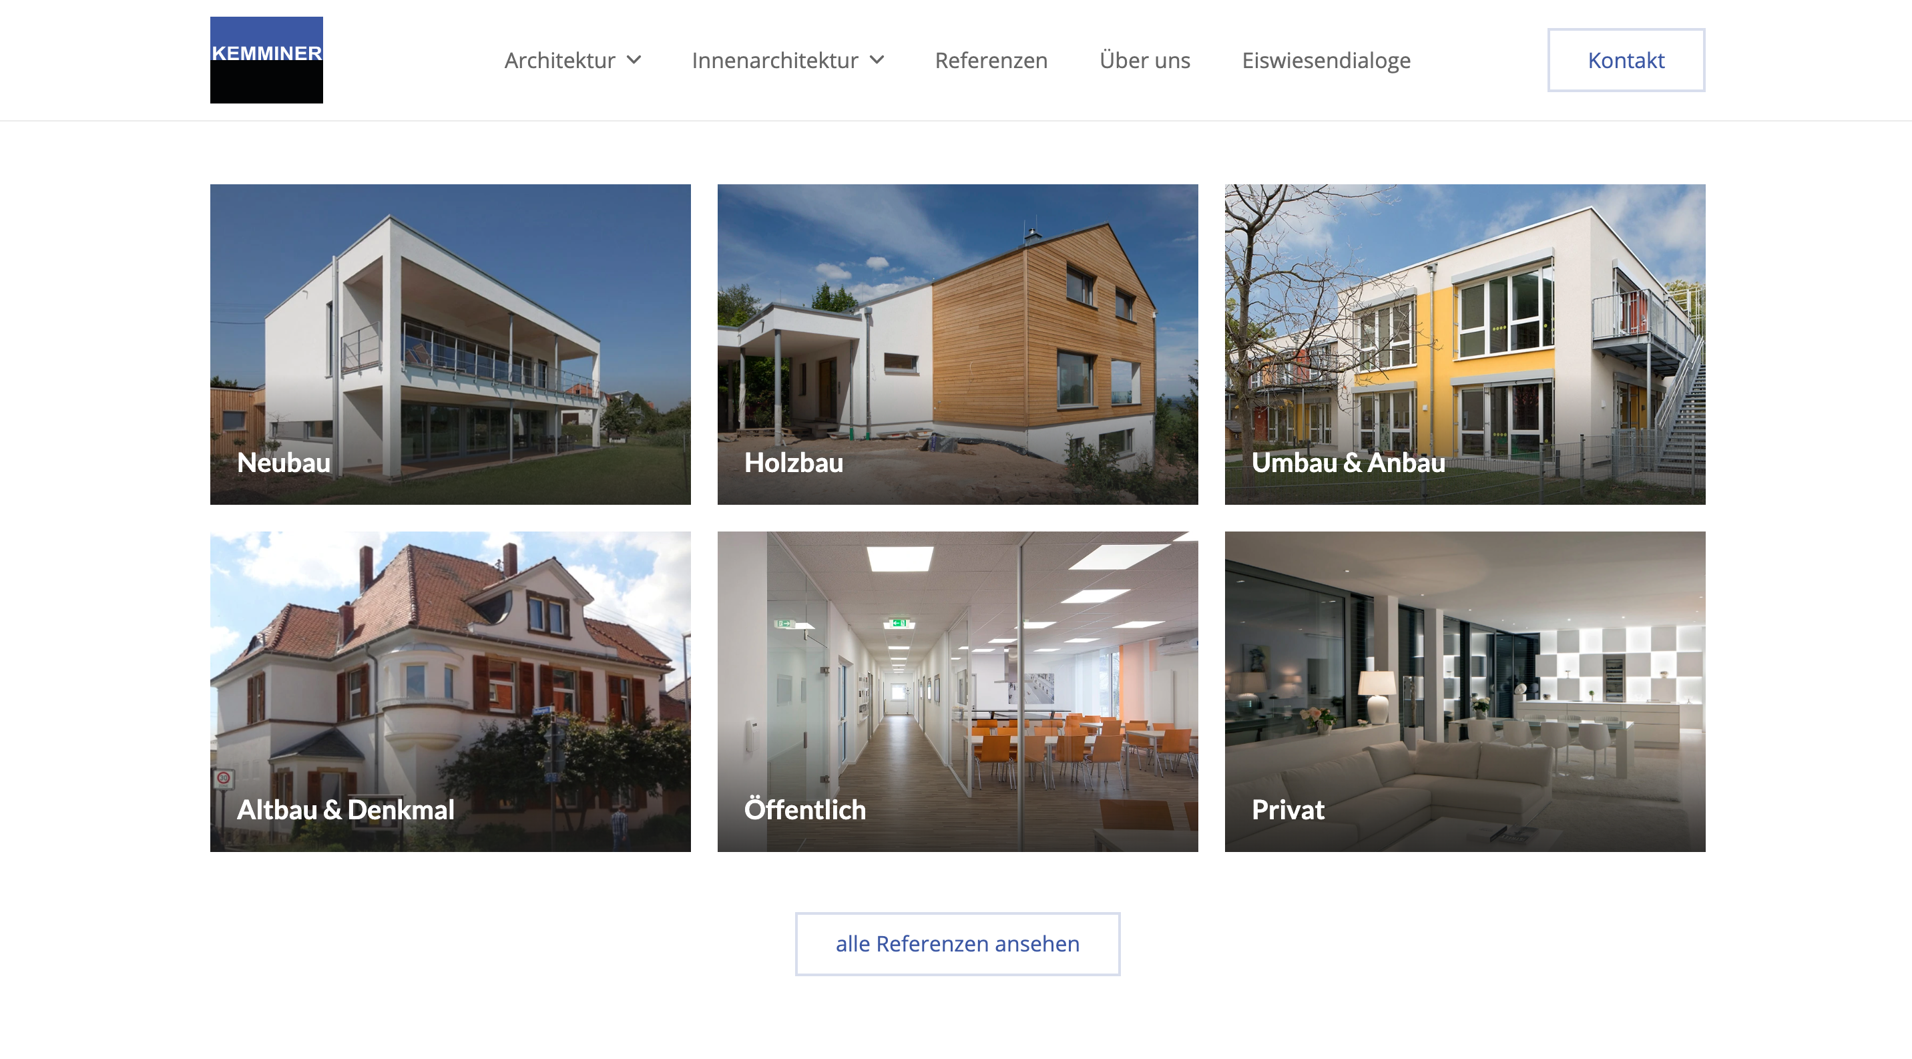1912x1059 pixels.
Task: Open the Altbau & Denkmal tile
Action: click(x=451, y=691)
